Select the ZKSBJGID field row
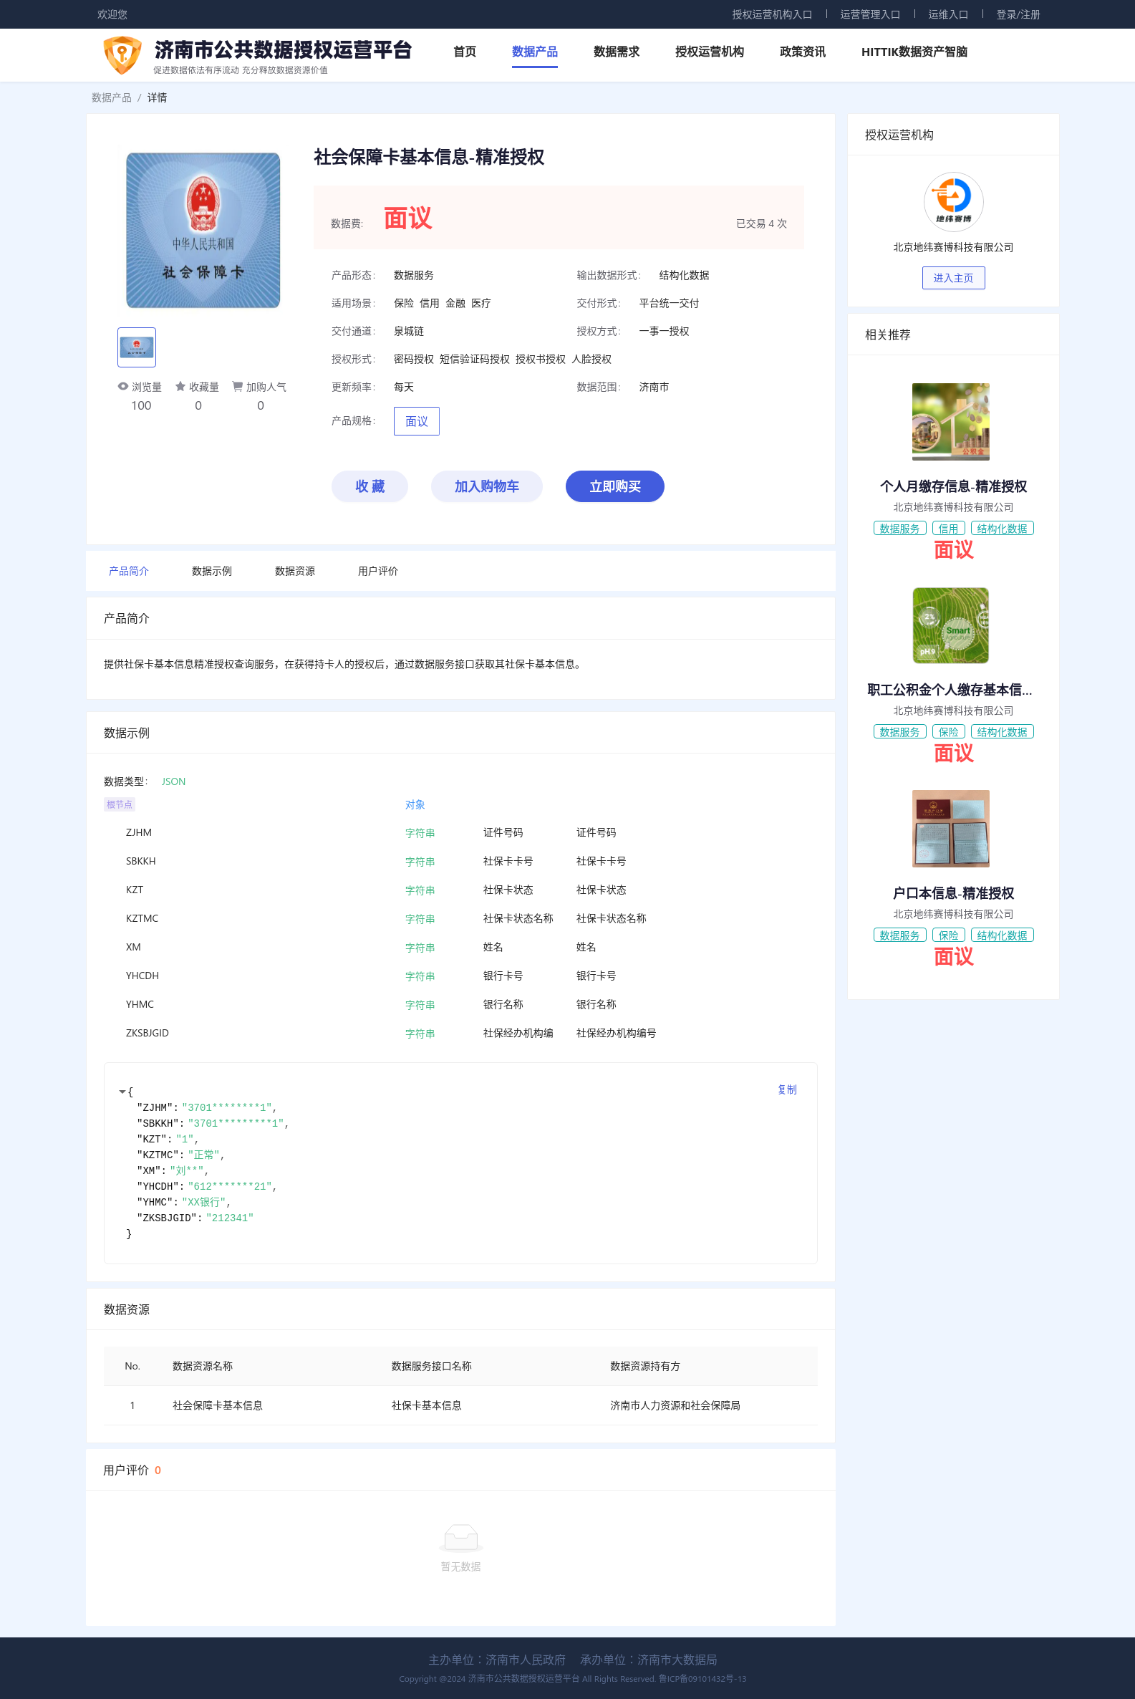 (x=460, y=1033)
